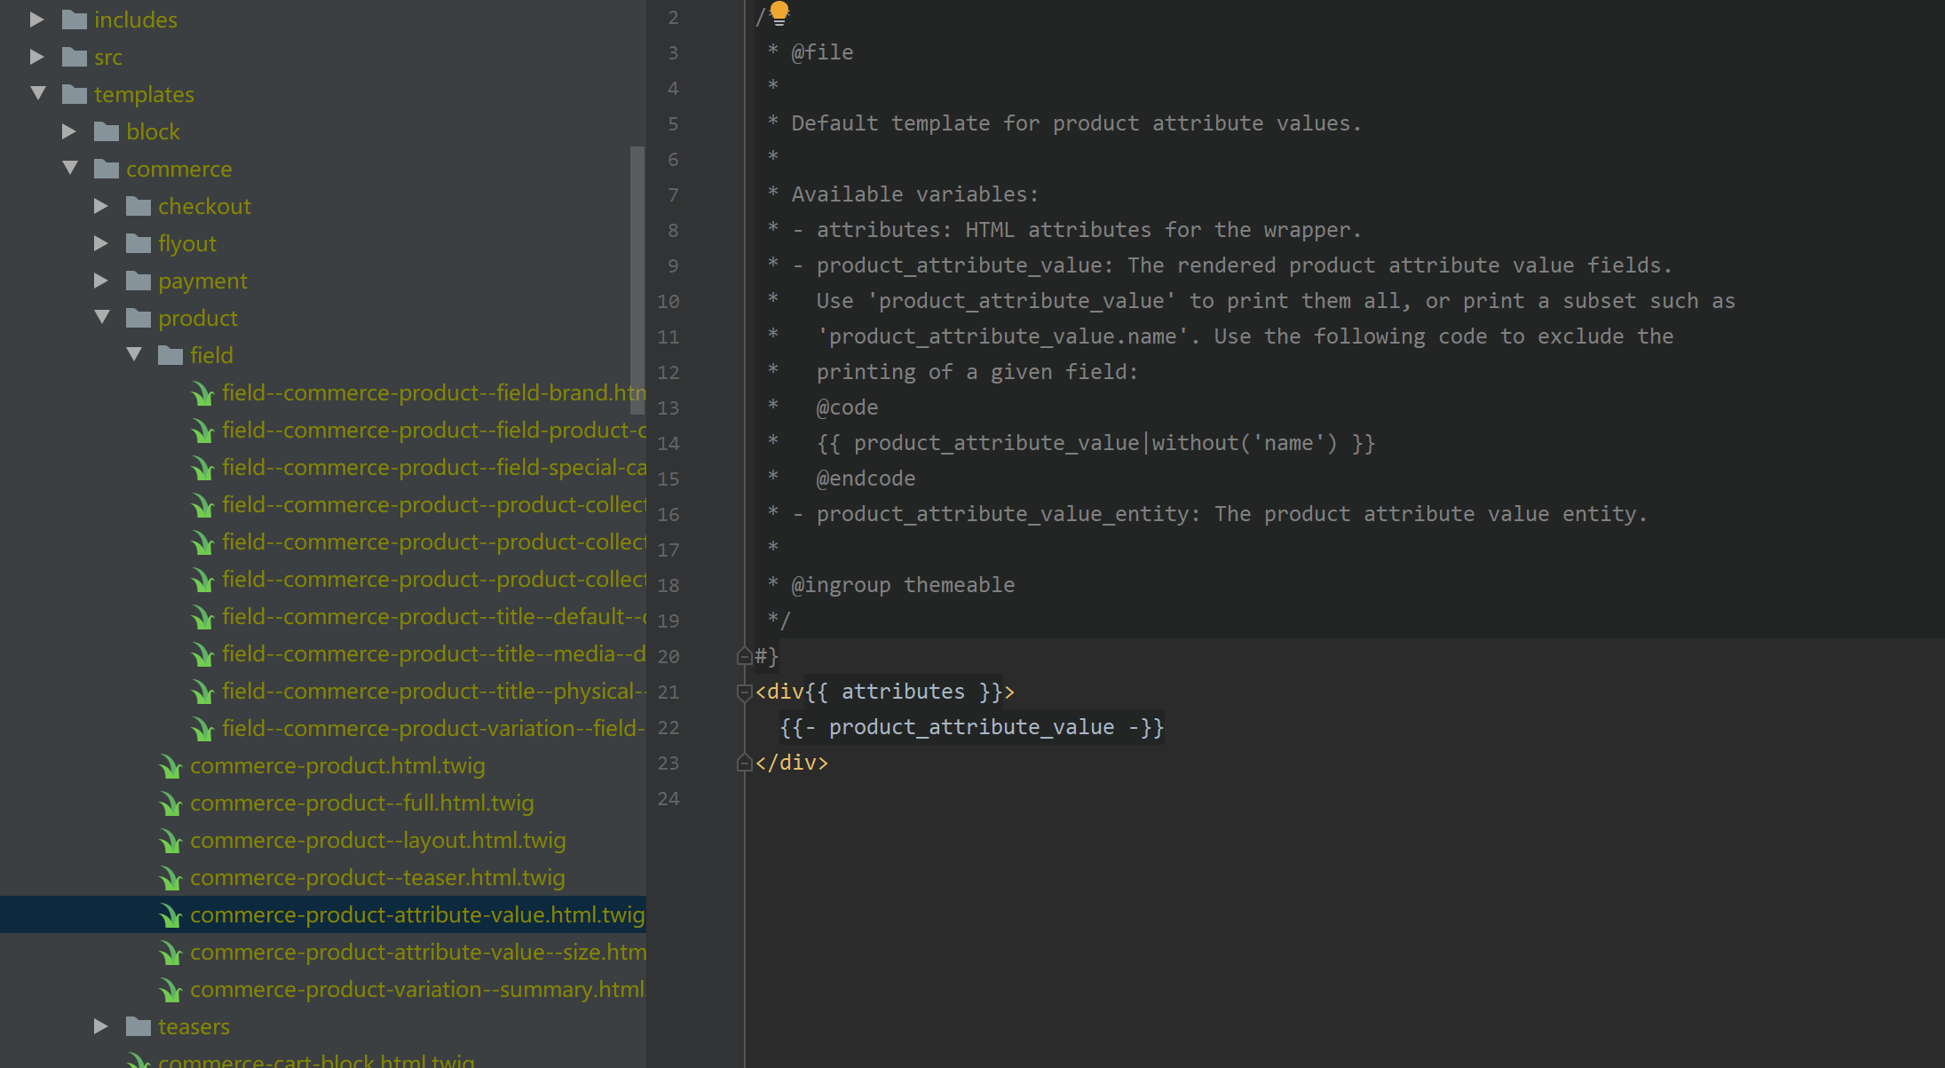The width and height of the screenshot is (1945, 1068).
Task: Open field--commerce-product--field-product-c file
Action: 434,430
